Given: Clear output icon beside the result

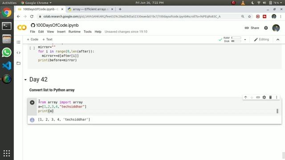Looking at the screenshot, I should pyautogui.click(x=32, y=120).
